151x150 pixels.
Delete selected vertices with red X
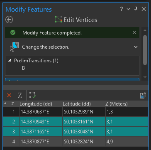(9, 95)
